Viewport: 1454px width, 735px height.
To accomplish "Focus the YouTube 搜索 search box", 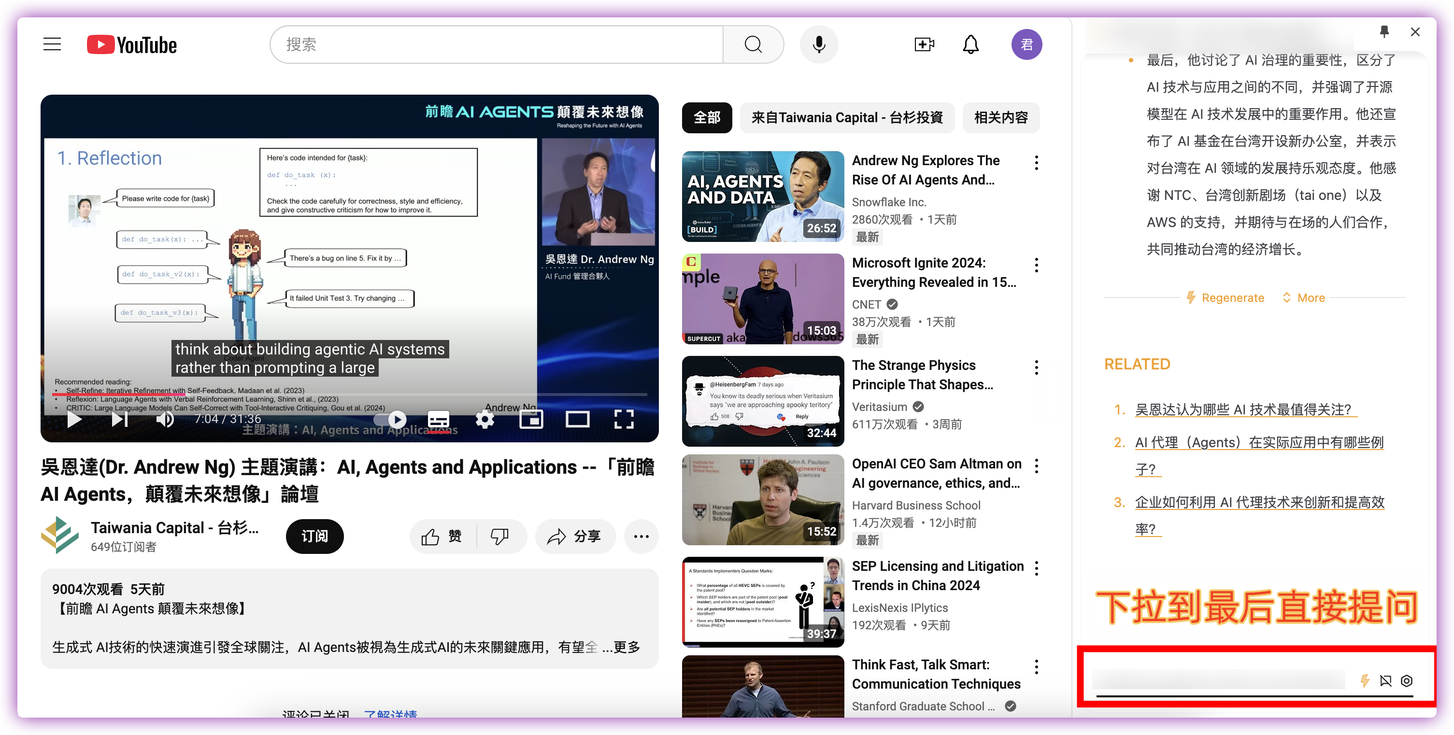I will tap(497, 44).
